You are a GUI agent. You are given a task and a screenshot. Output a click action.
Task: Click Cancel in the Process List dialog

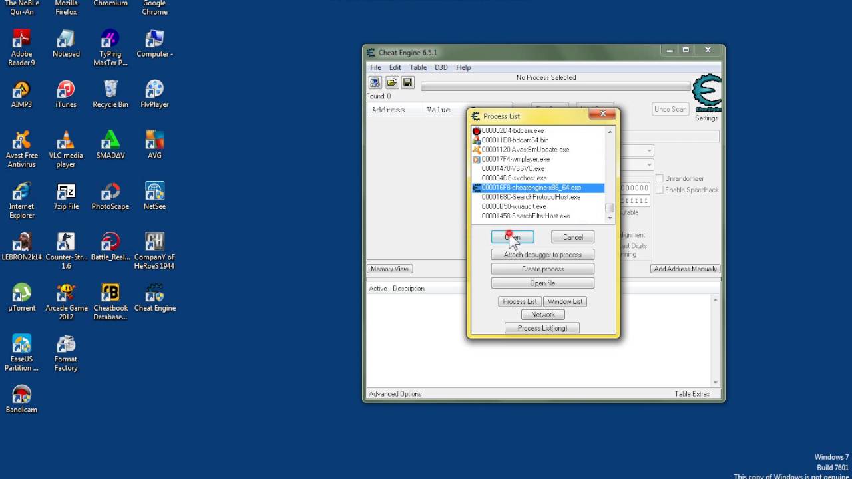(x=572, y=237)
